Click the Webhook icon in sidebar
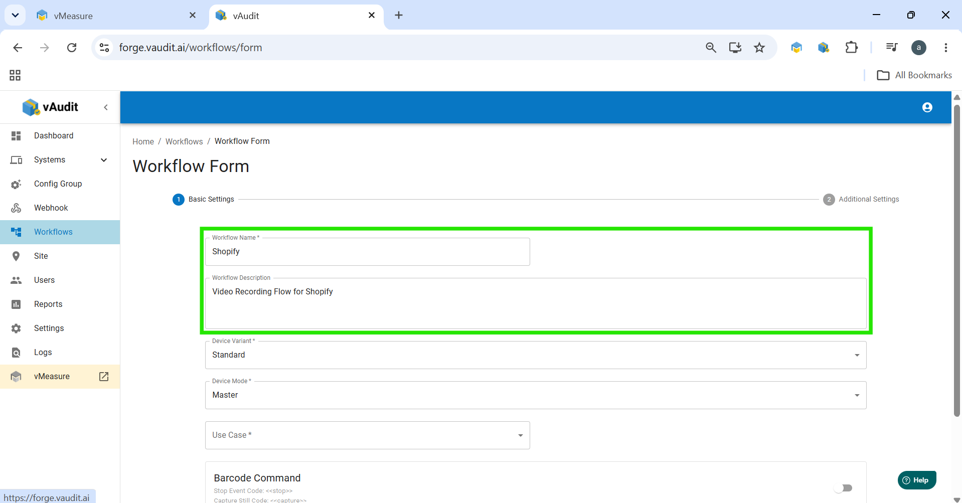This screenshot has height=503, width=962. tap(16, 208)
